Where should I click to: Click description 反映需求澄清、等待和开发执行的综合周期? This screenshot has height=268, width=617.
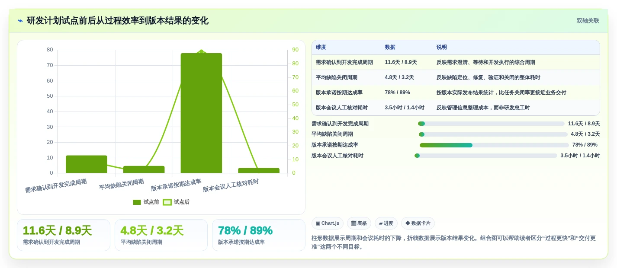click(x=486, y=62)
